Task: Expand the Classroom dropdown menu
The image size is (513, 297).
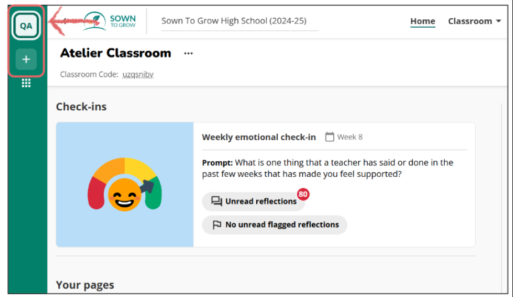Action: point(474,21)
